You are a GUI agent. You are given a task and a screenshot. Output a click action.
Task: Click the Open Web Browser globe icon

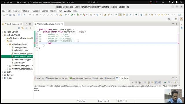(x=136, y=15)
